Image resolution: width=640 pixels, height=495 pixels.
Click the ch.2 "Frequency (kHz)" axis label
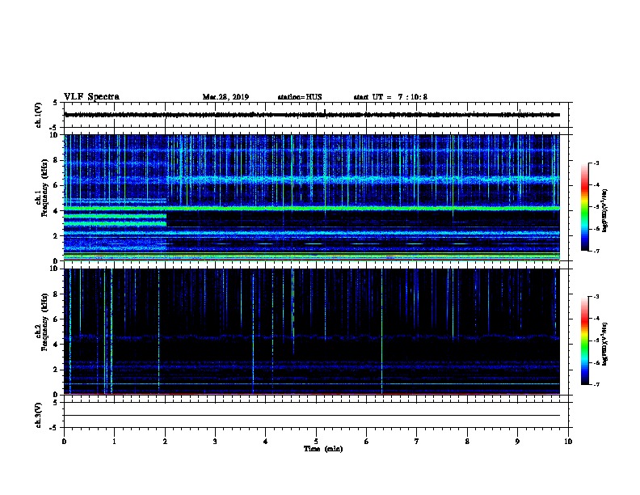pos(44,322)
